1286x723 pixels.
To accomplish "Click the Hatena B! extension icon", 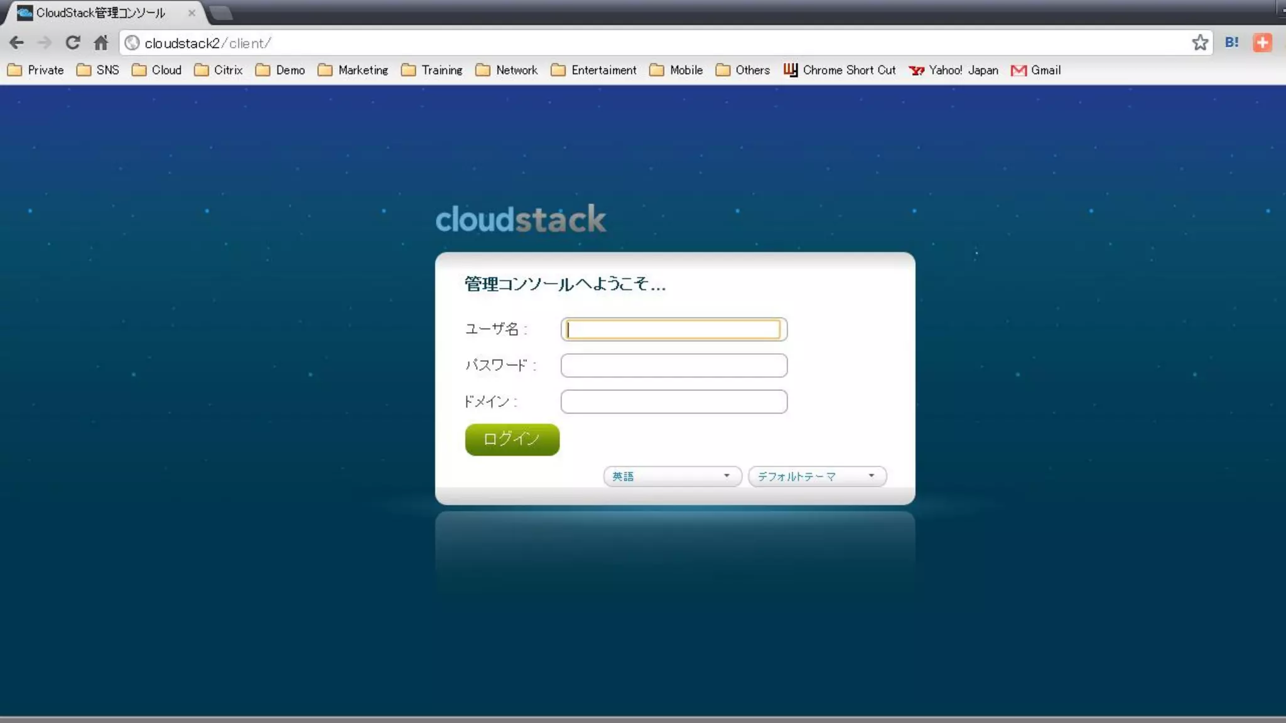I will click(1231, 43).
